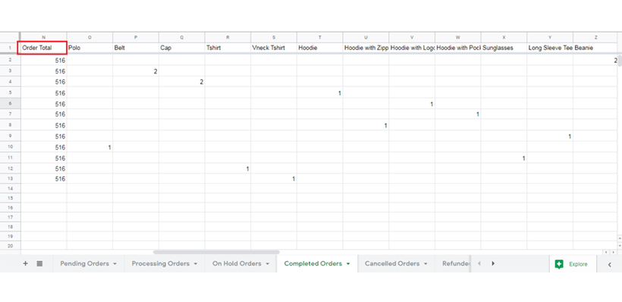This screenshot has width=622, height=302.
Task: Select the Polo header cell
Action: click(90, 48)
